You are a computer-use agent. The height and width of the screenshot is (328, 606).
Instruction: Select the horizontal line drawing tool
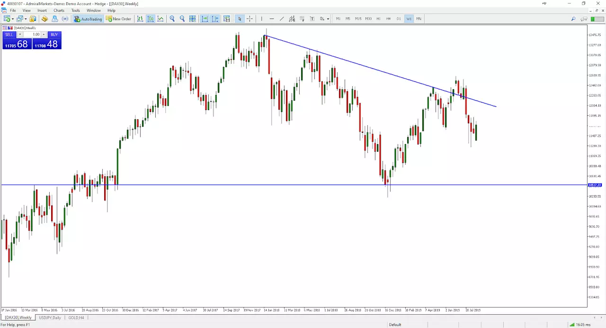point(272,19)
